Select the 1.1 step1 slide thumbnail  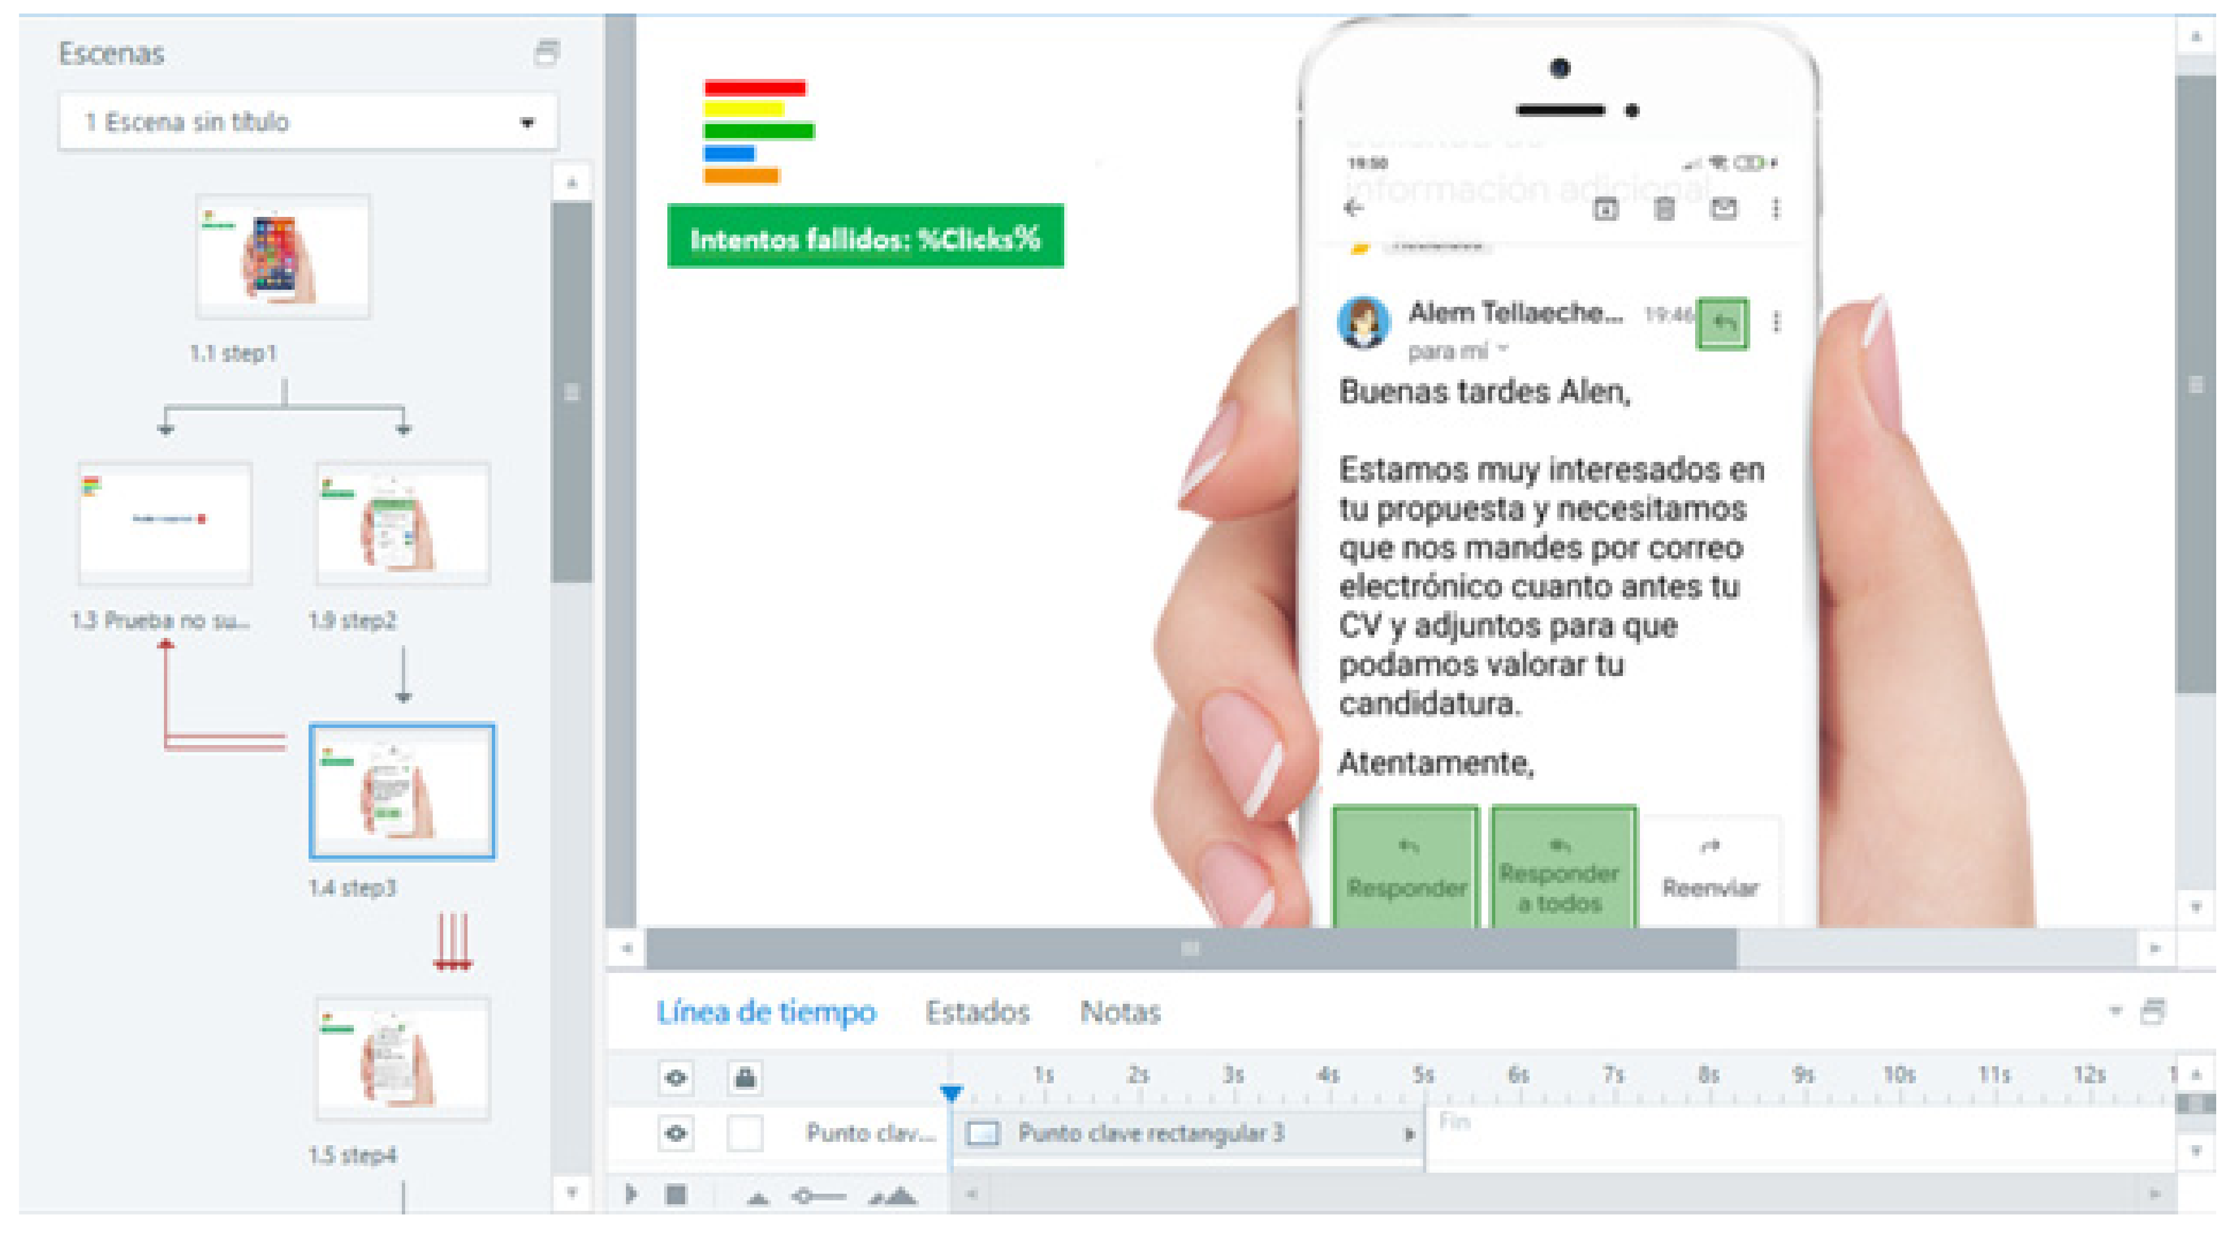283,256
